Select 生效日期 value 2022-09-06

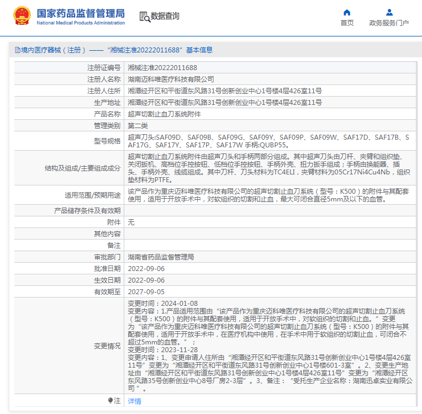[146, 280]
